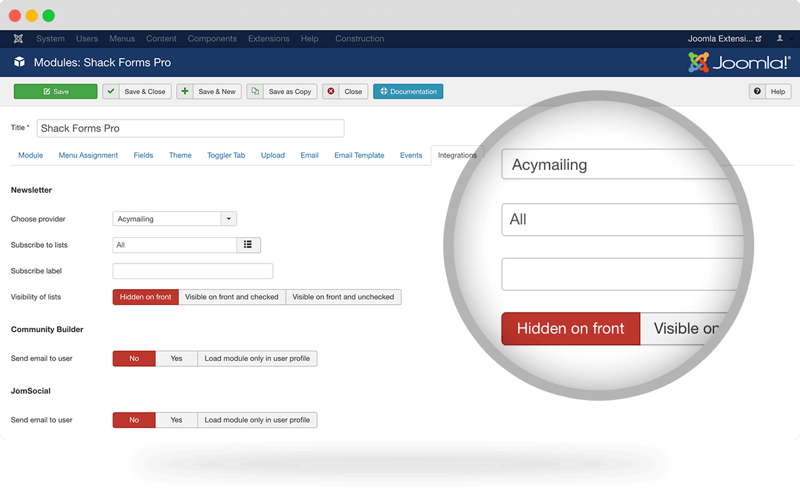Click the Subscribe to lists label

coord(39,245)
